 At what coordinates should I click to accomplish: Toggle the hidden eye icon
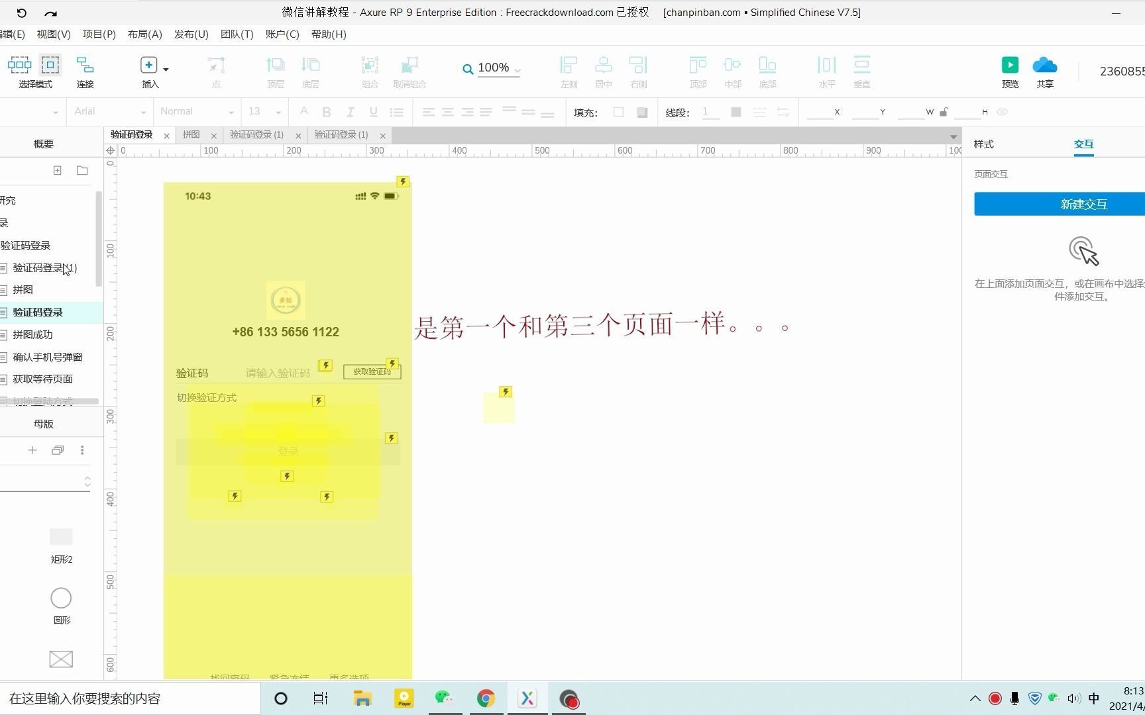[1003, 112]
